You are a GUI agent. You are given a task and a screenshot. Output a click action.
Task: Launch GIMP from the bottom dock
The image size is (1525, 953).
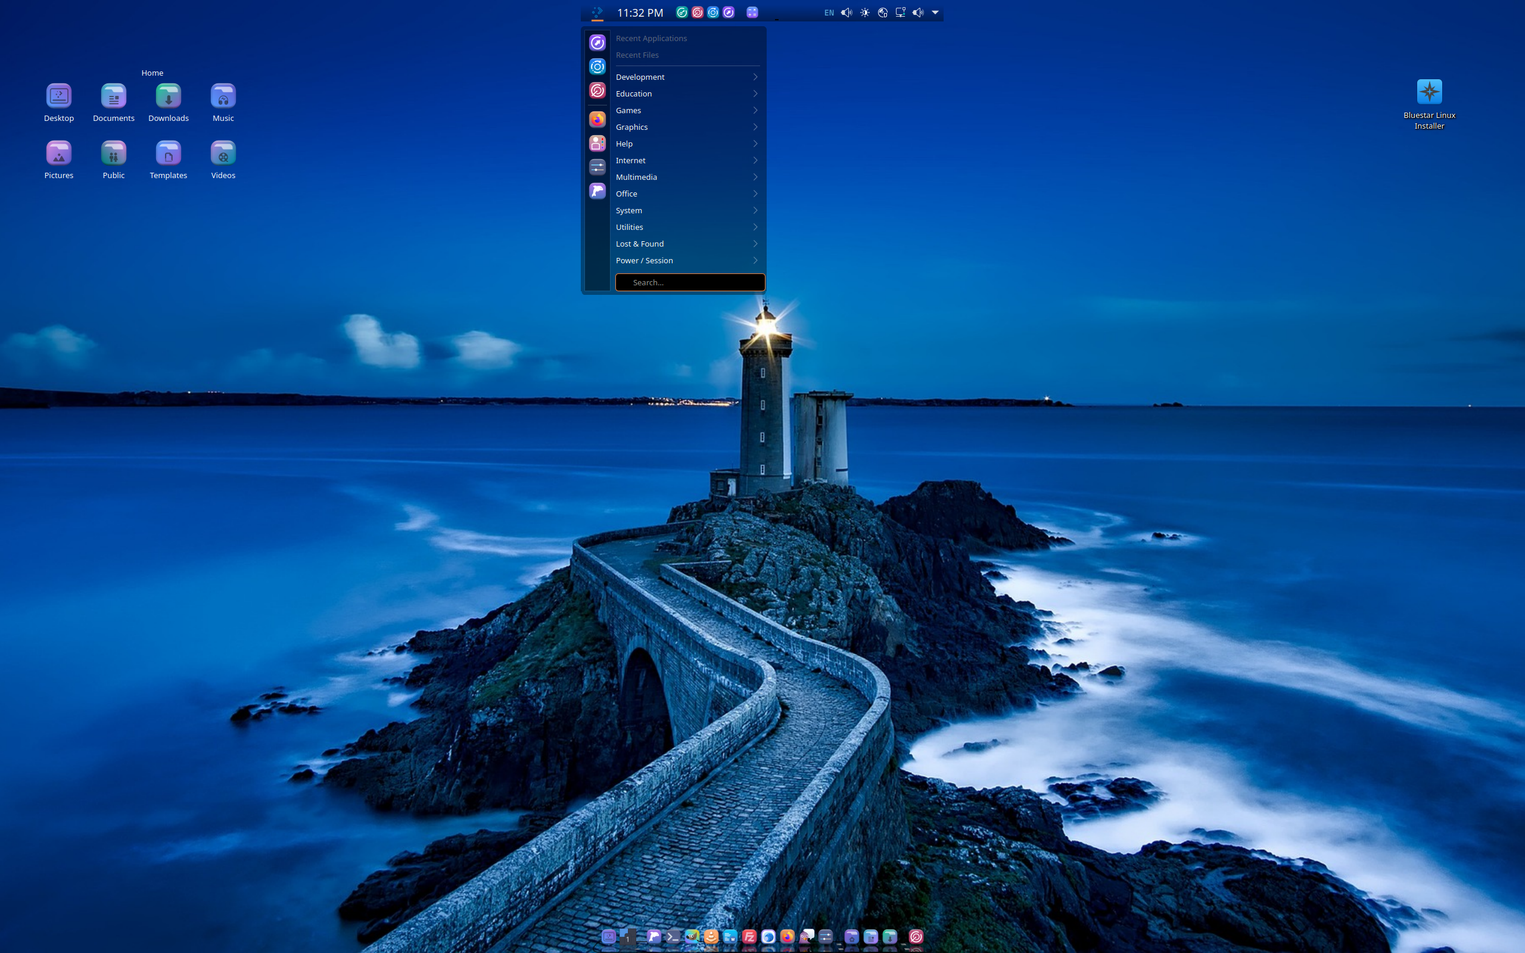pyautogui.click(x=693, y=936)
